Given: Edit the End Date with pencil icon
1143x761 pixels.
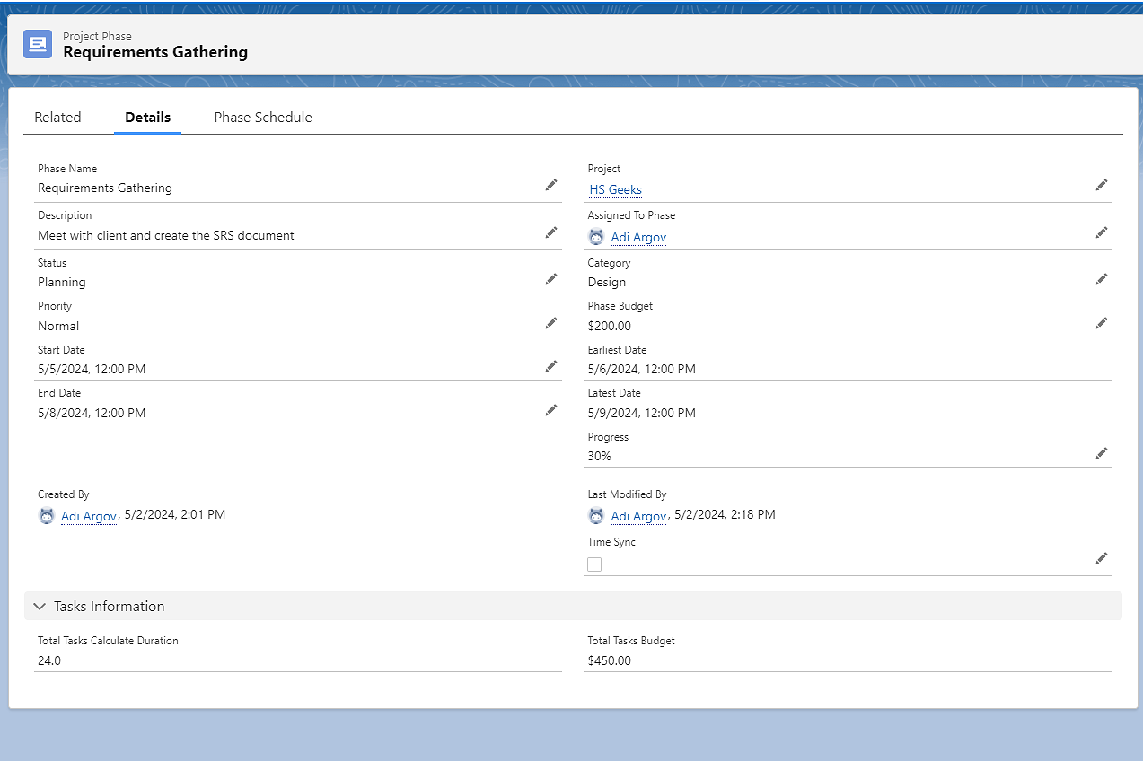Looking at the screenshot, I should coord(551,410).
